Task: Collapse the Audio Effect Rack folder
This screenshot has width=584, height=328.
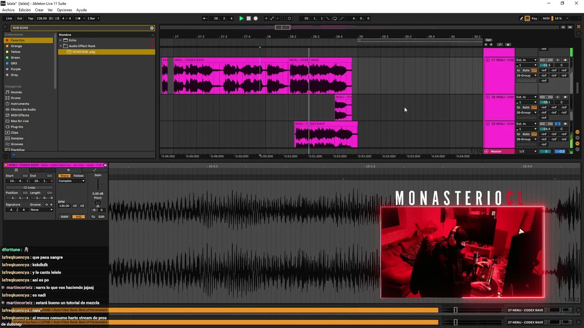Action: [x=60, y=46]
